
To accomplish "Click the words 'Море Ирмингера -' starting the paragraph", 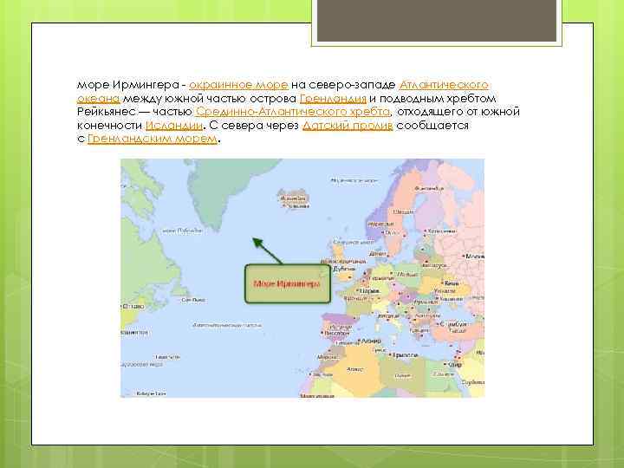I will click(x=132, y=85).
